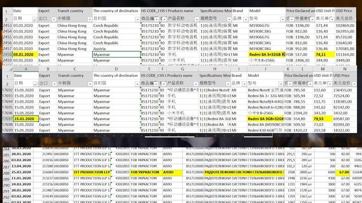Click the USD price cell 111164,00

click(345, 55)
